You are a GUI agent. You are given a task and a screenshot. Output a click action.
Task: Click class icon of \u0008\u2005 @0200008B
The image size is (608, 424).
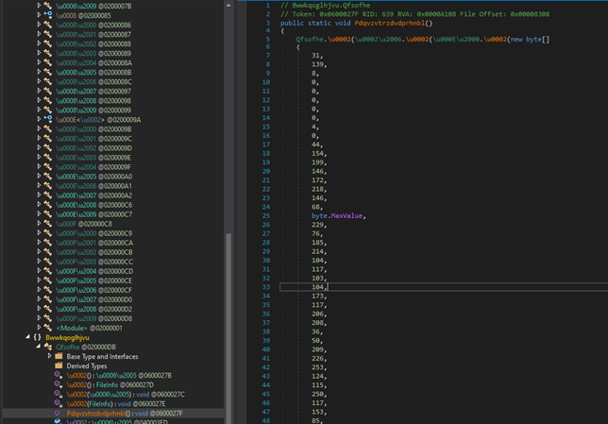click(x=47, y=72)
